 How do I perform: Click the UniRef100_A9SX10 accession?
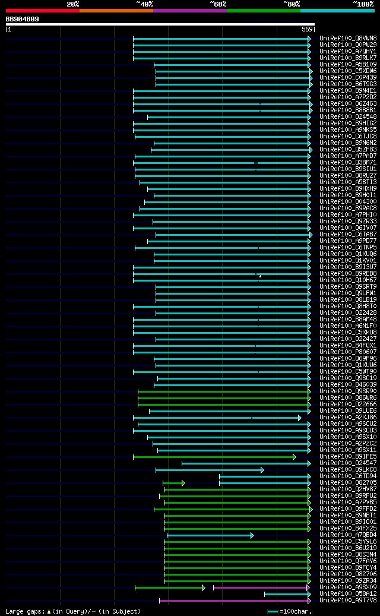point(348,437)
